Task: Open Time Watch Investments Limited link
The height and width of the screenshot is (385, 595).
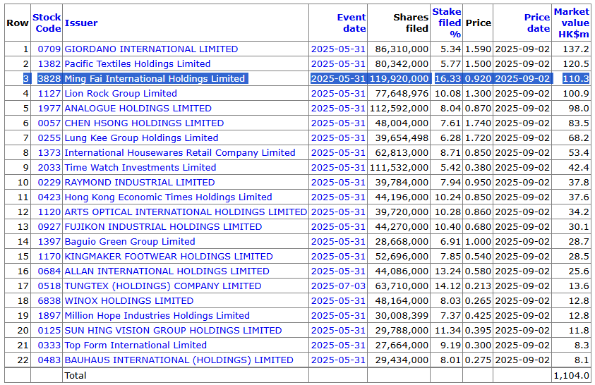Action: [140, 167]
